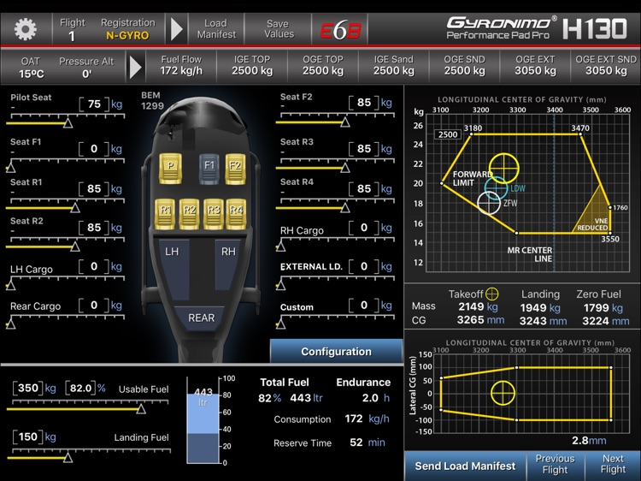Click the Fuel Flow 172 kg/h cell
The height and width of the screenshot is (481, 641).
click(181, 66)
